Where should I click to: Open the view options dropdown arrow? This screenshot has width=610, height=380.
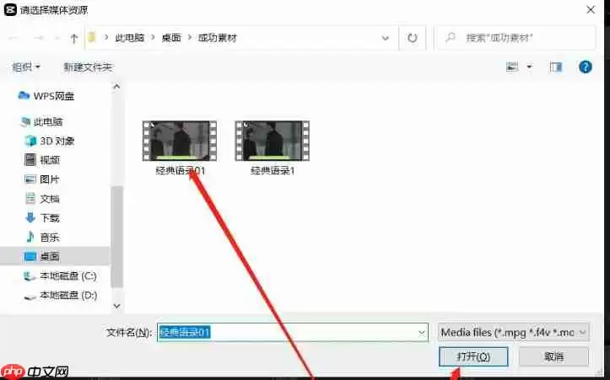tap(529, 67)
